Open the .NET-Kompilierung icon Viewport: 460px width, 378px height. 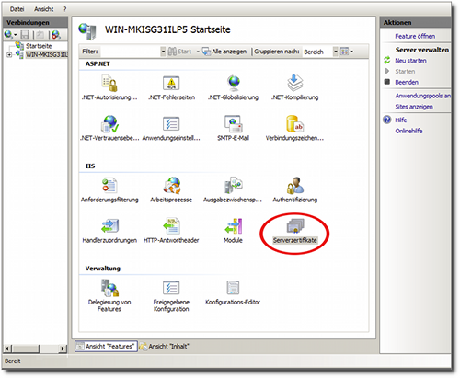tap(295, 83)
